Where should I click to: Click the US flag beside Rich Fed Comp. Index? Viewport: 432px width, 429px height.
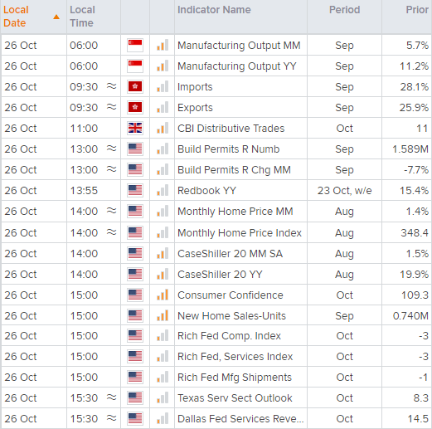point(135,336)
